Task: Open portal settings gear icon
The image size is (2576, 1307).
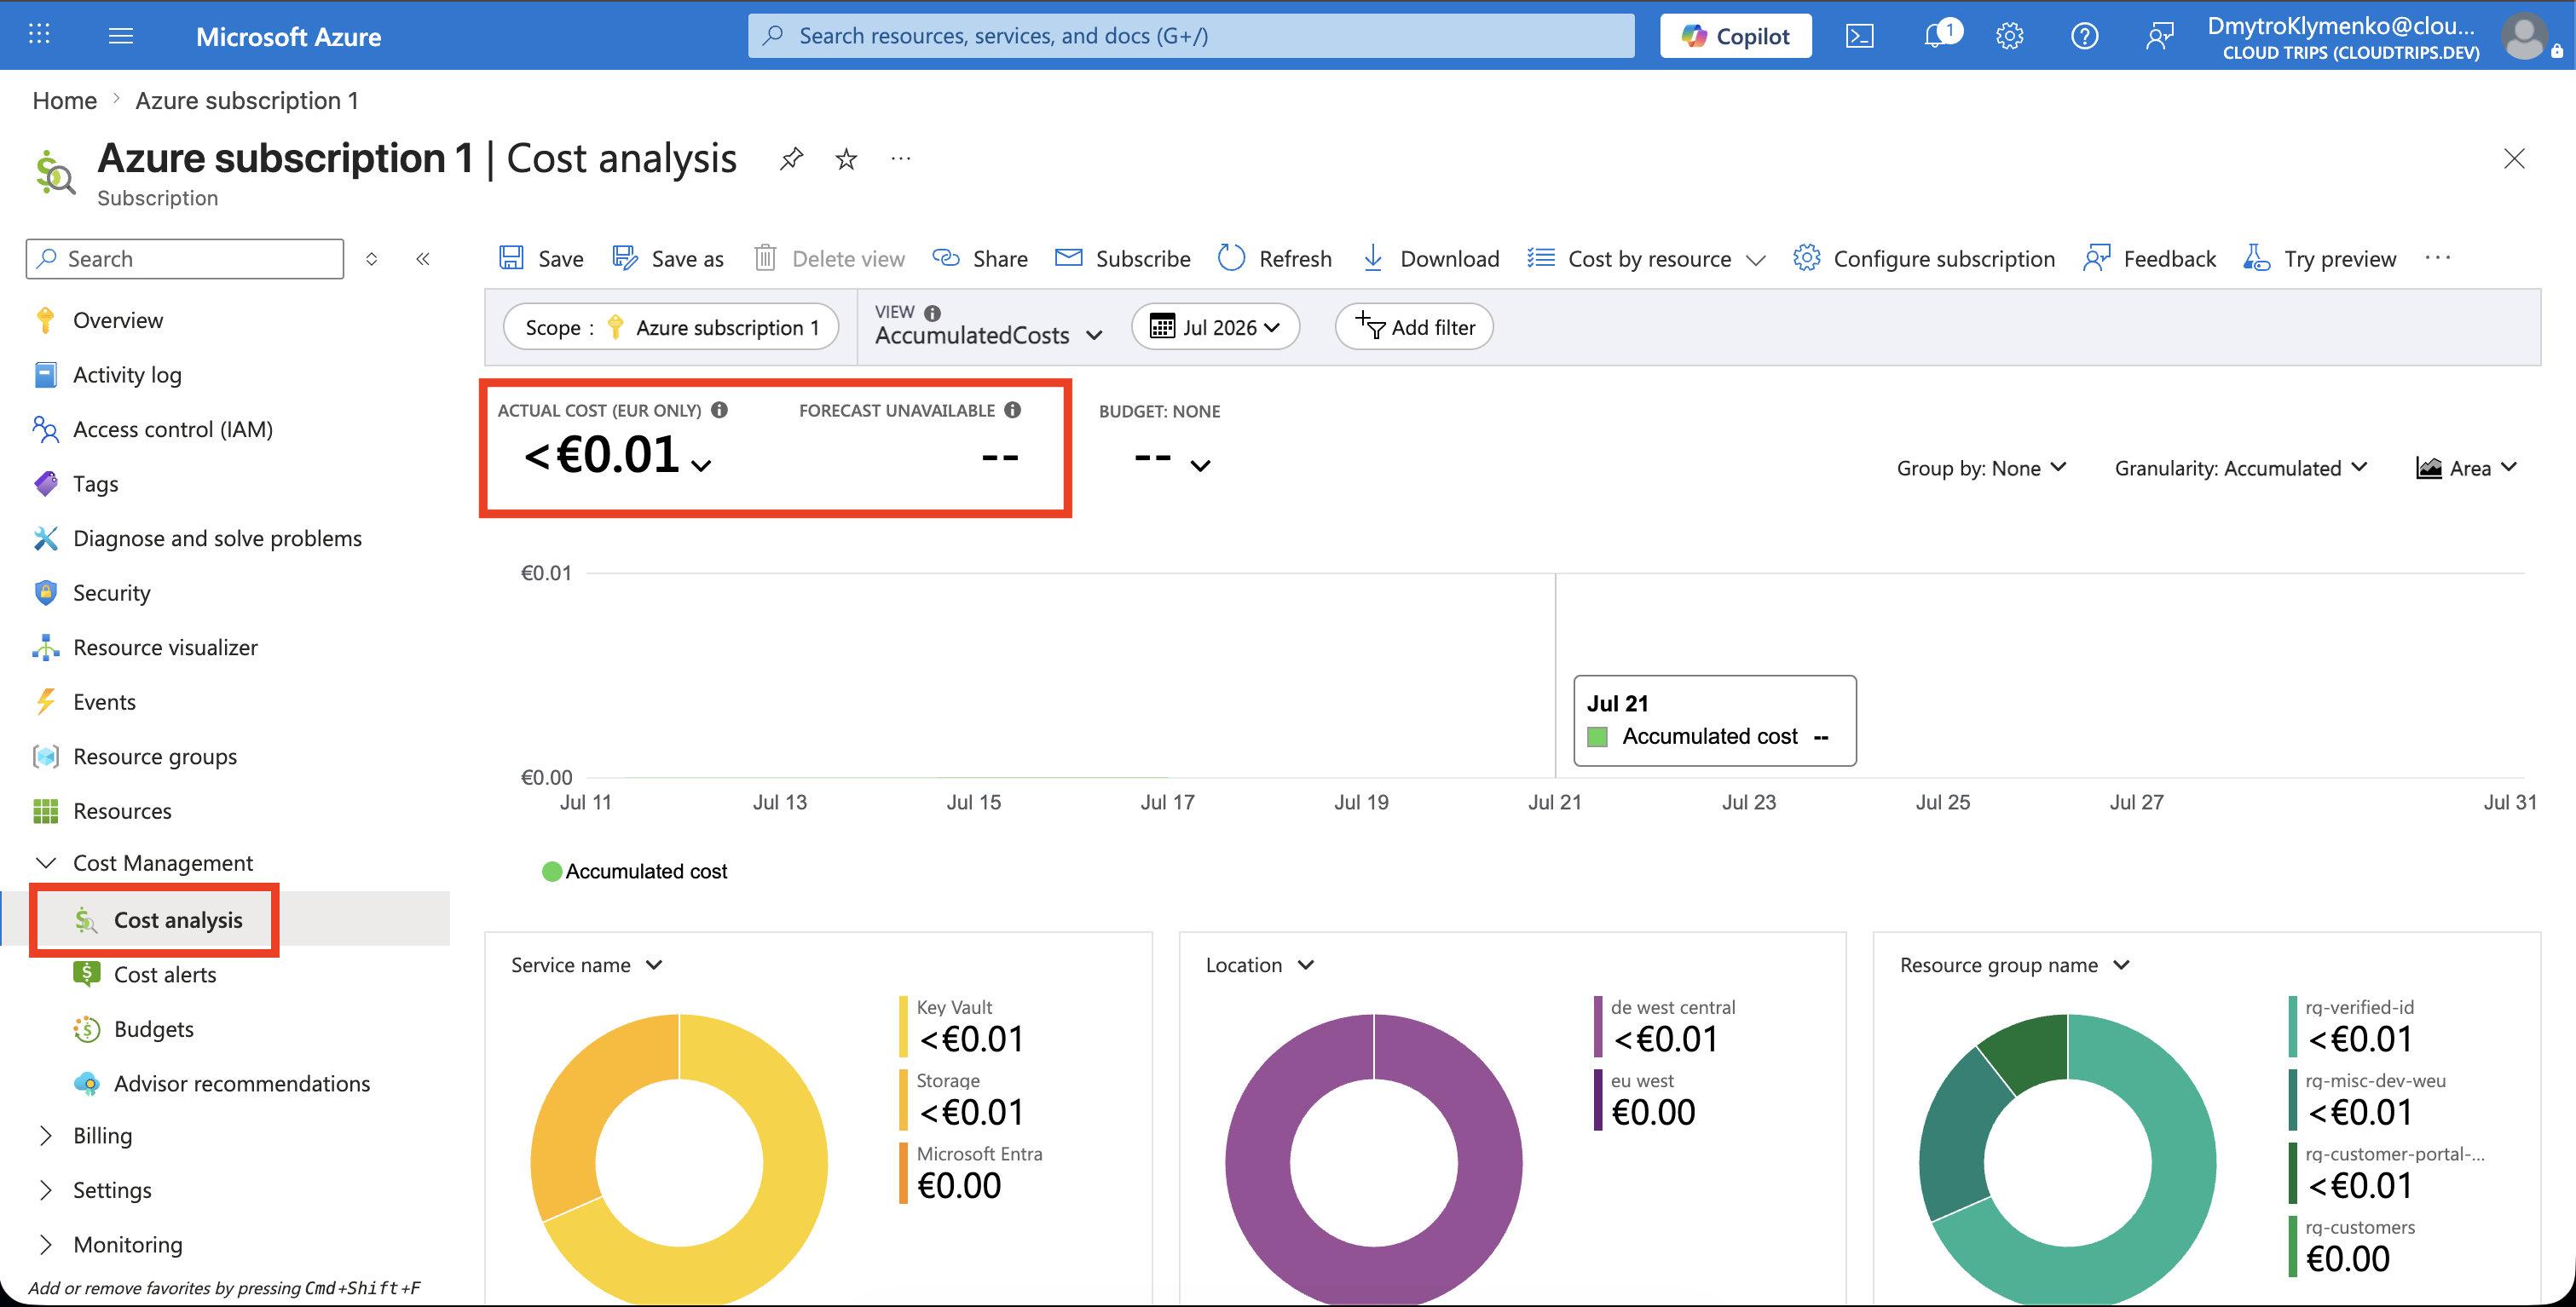Action: click(x=2010, y=36)
